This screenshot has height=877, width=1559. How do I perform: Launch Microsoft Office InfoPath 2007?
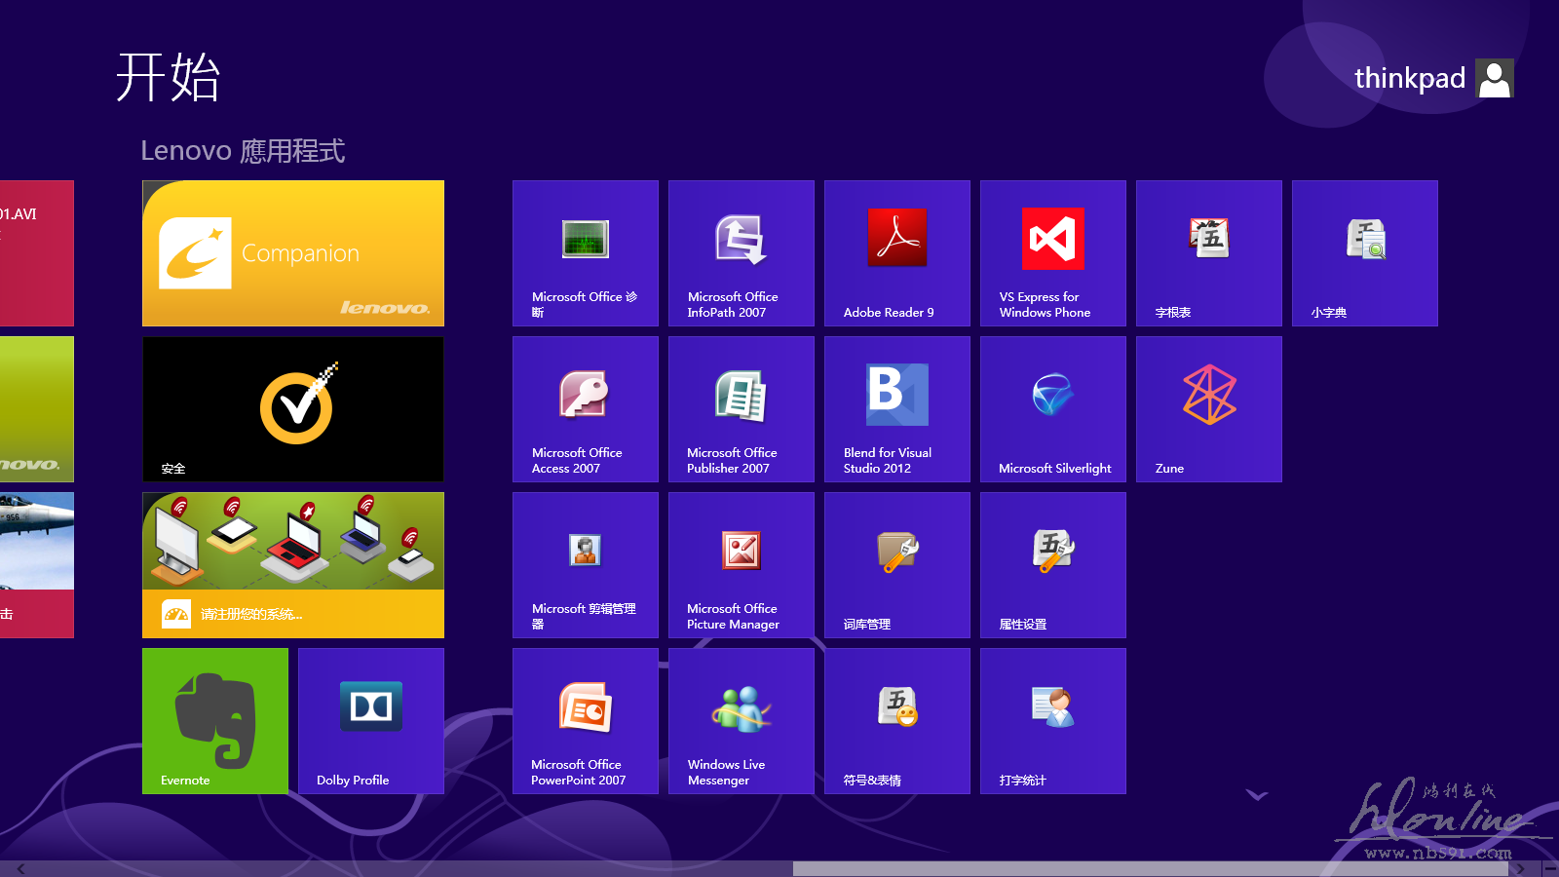click(741, 253)
